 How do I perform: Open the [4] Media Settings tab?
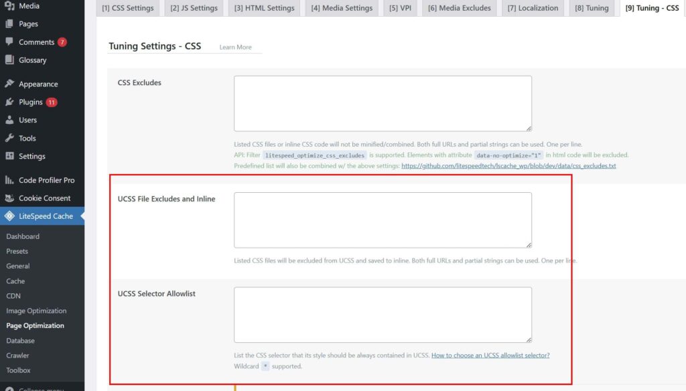342,8
